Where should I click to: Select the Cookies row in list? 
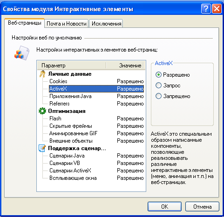[x=96, y=81]
